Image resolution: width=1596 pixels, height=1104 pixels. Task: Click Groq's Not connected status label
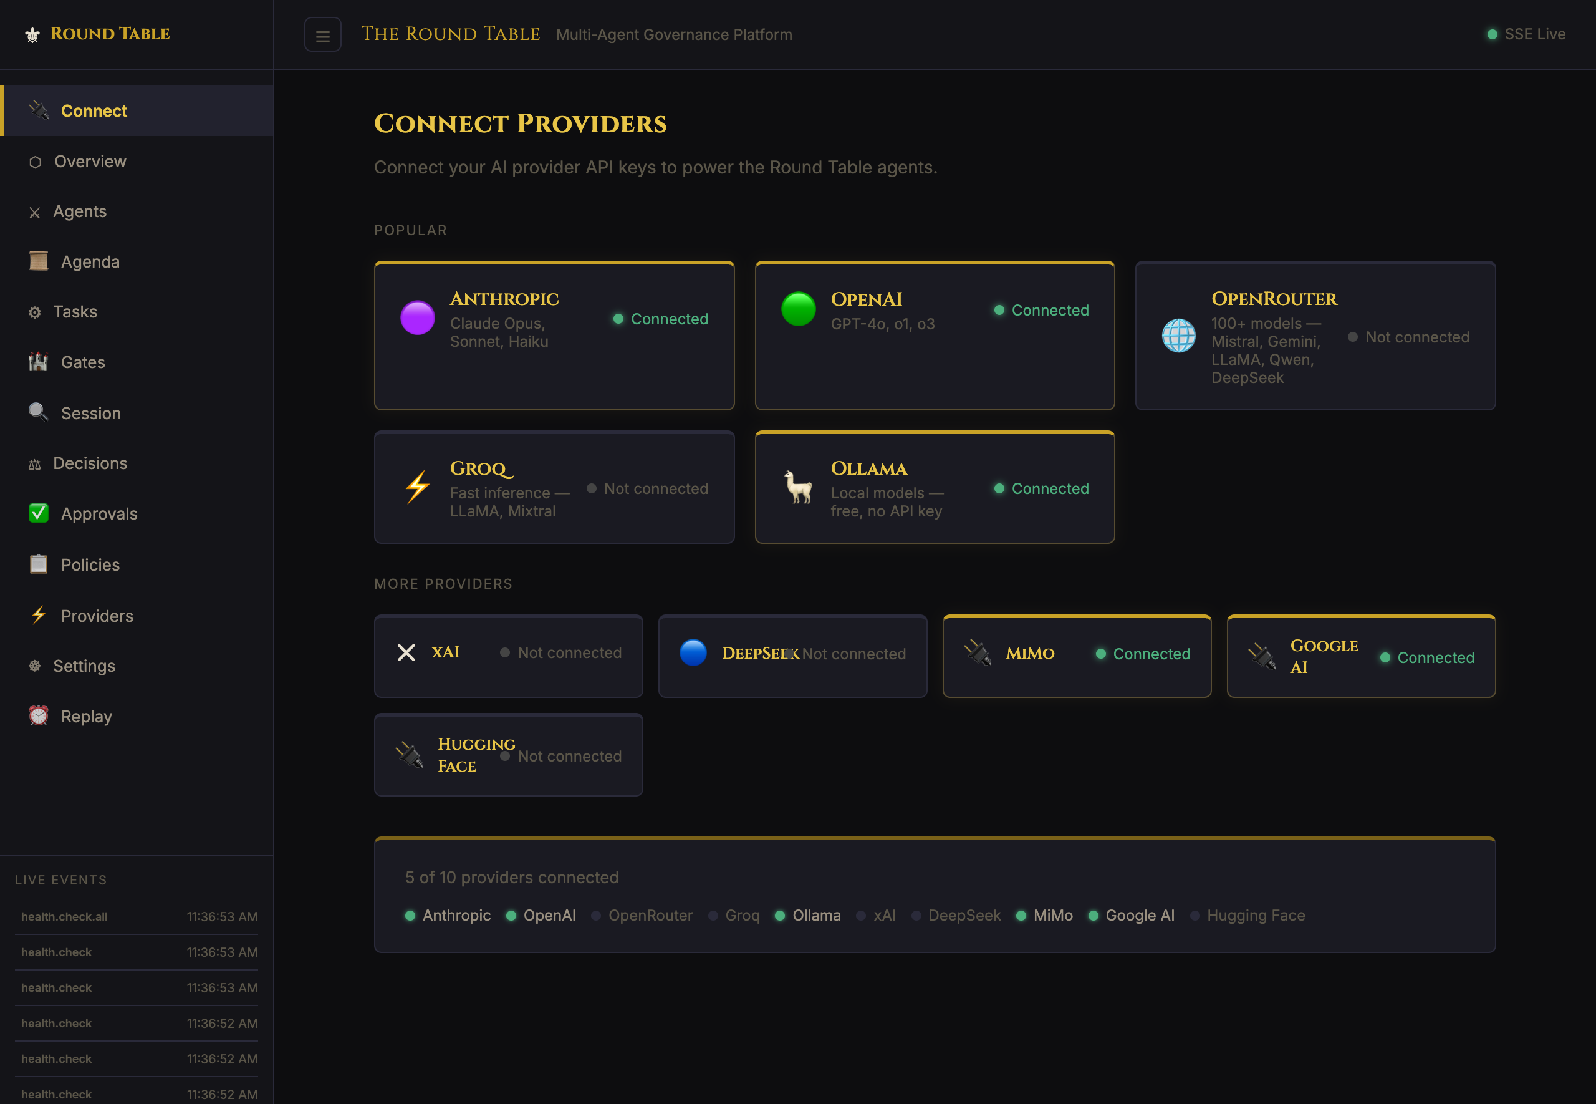coord(647,488)
